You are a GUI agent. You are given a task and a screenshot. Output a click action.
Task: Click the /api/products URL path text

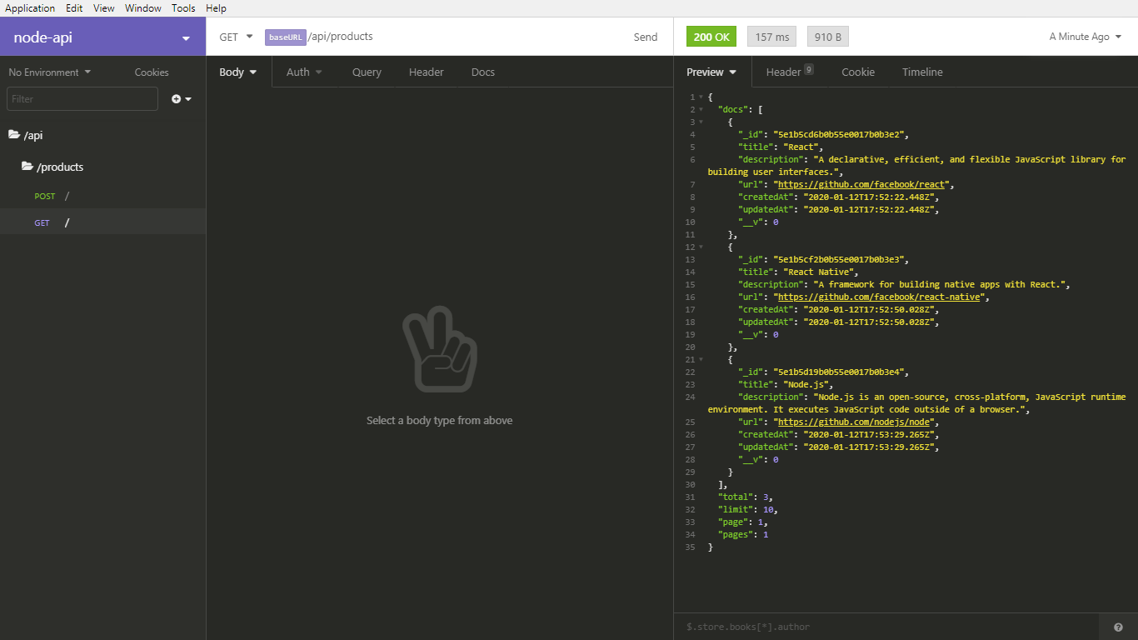point(341,37)
